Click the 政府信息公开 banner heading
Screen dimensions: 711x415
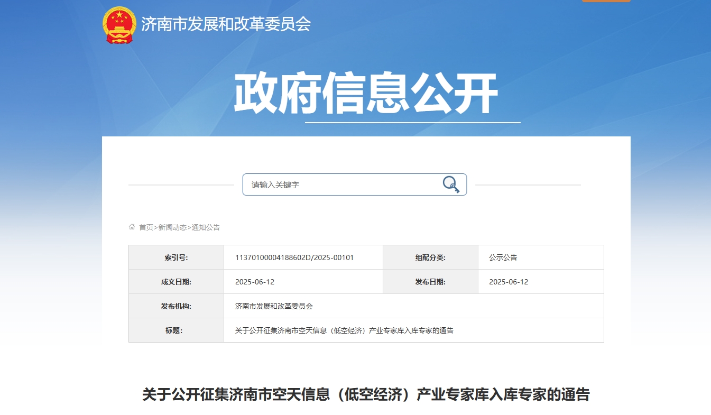coord(366,94)
